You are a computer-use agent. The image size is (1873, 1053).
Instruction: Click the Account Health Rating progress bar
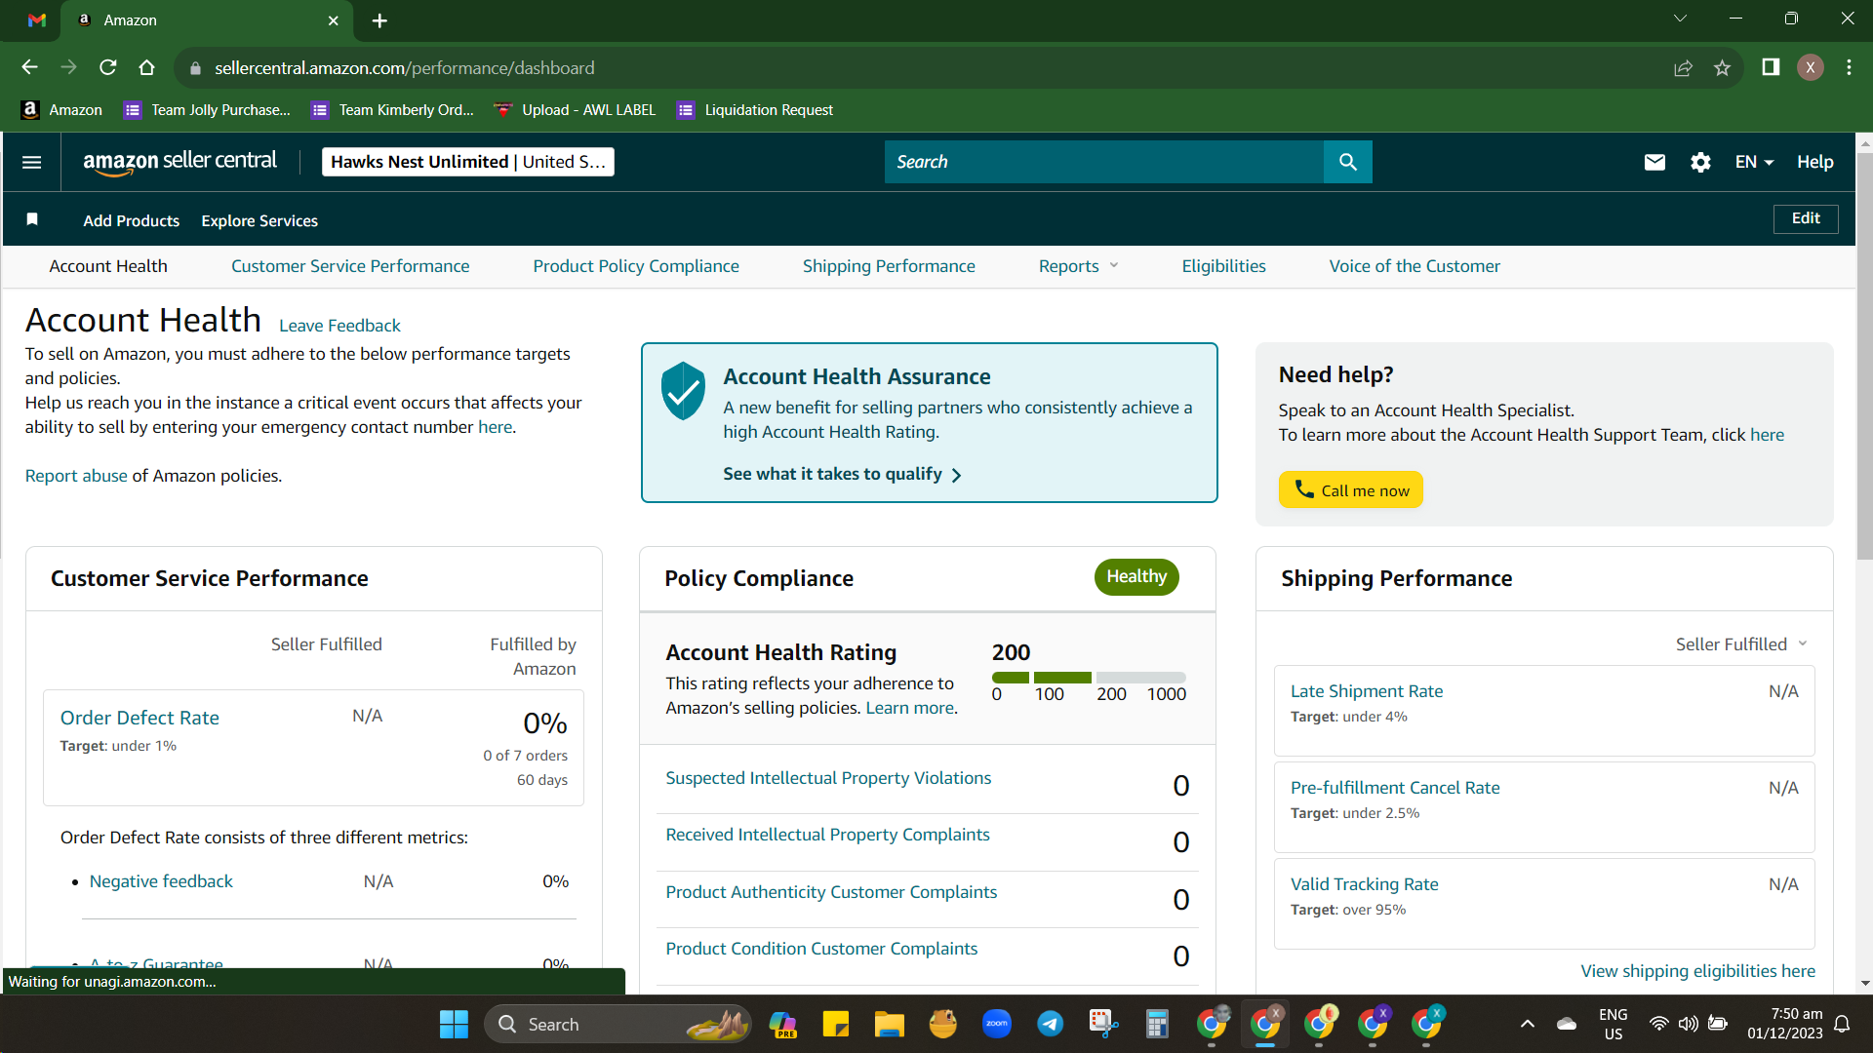click(x=1089, y=678)
